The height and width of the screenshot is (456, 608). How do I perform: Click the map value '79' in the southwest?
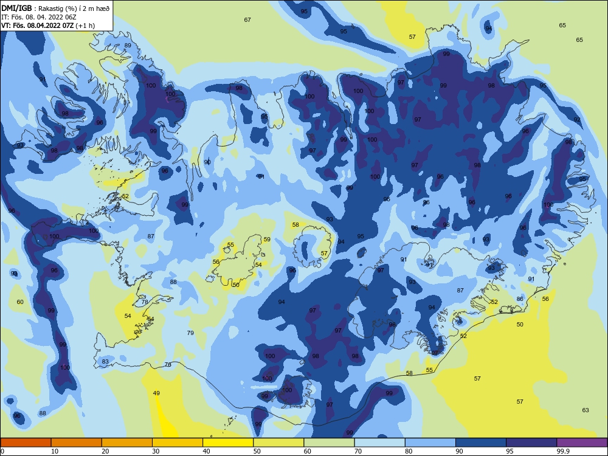pos(190,333)
